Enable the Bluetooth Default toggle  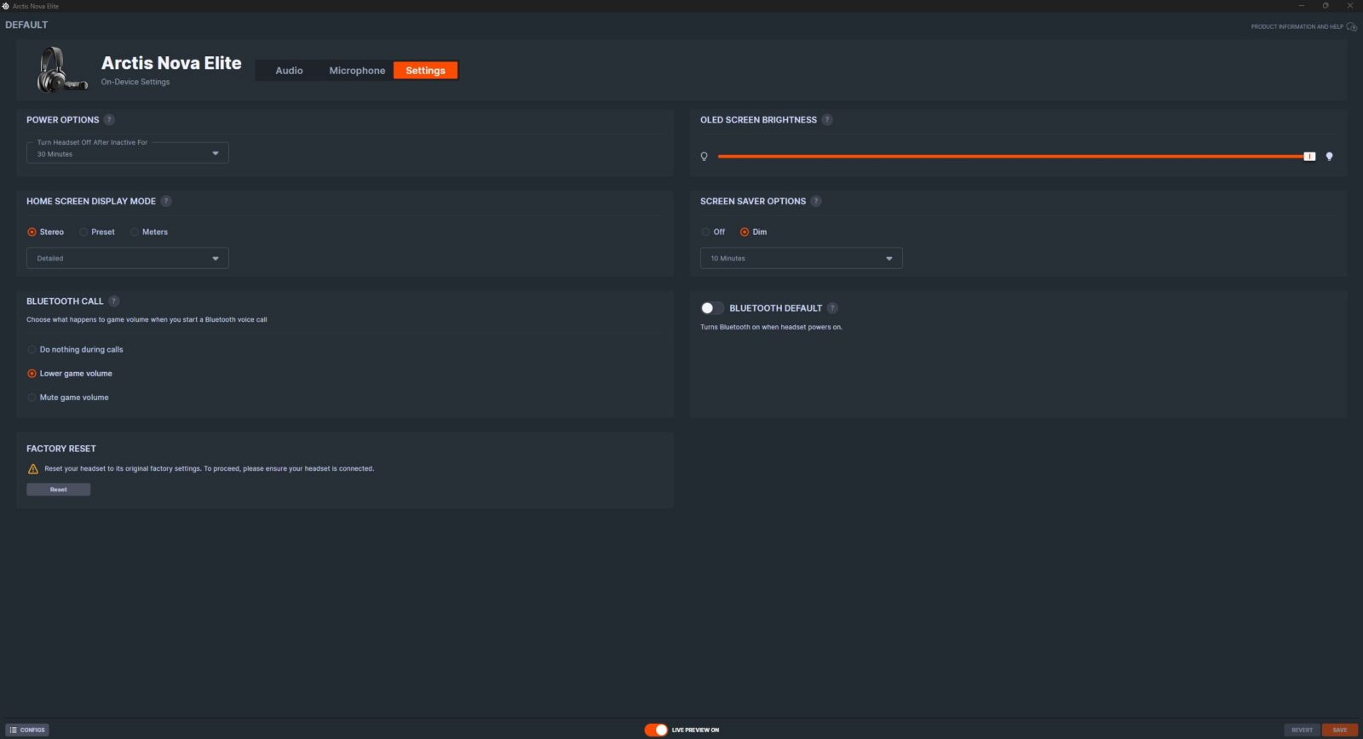coord(711,308)
